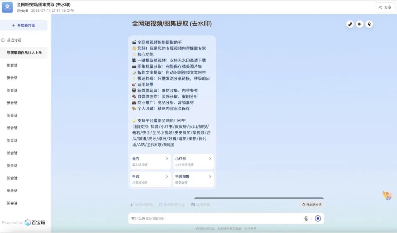The image size is (397, 233).
Task: Click the chevron on the 抖音 短视频 card
Action: [x=167, y=177]
